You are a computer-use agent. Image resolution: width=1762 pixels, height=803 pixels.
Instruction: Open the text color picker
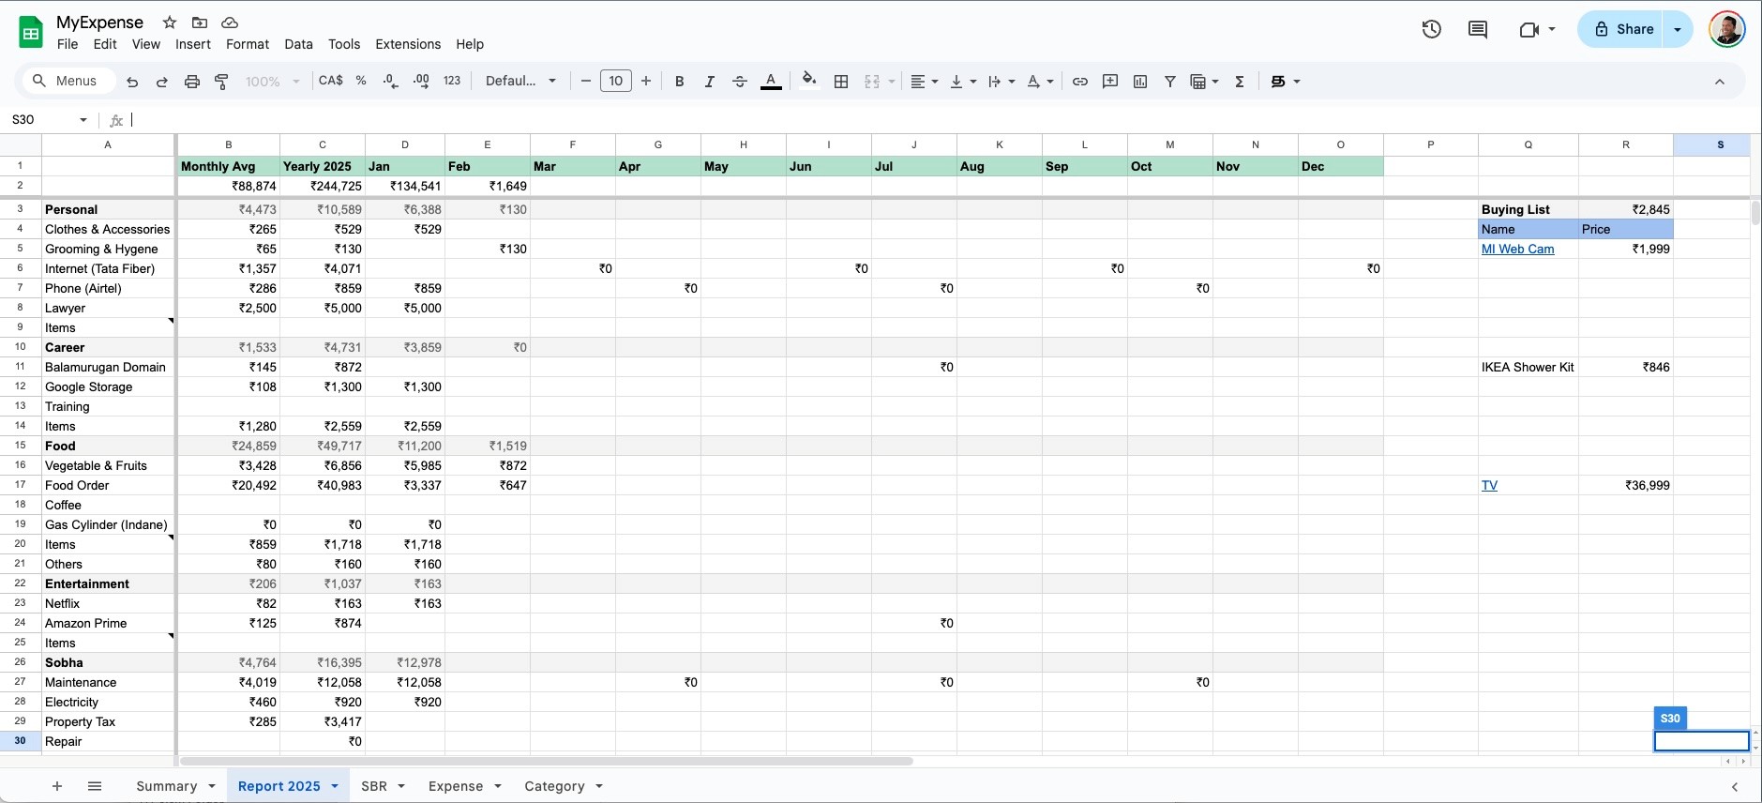pyautogui.click(x=771, y=82)
